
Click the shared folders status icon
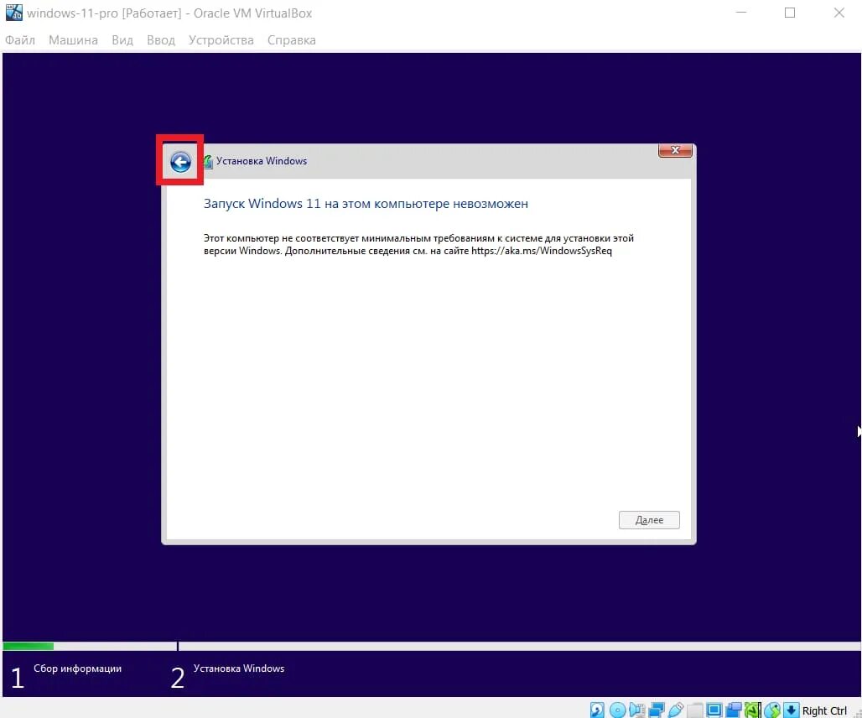pyautogui.click(x=695, y=710)
